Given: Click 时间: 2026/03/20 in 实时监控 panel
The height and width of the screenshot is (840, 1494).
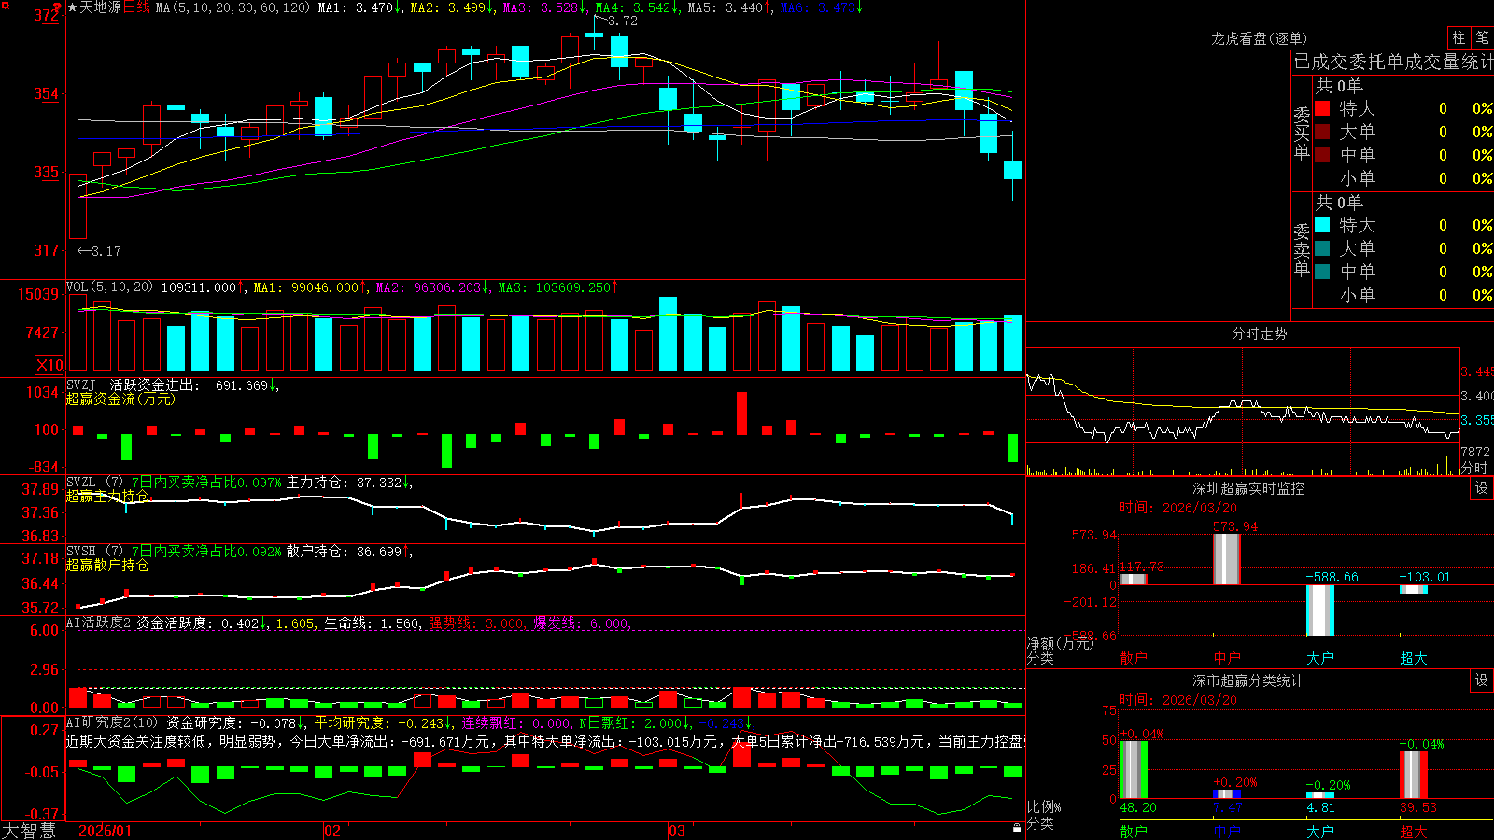Looking at the screenshot, I should [1177, 508].
